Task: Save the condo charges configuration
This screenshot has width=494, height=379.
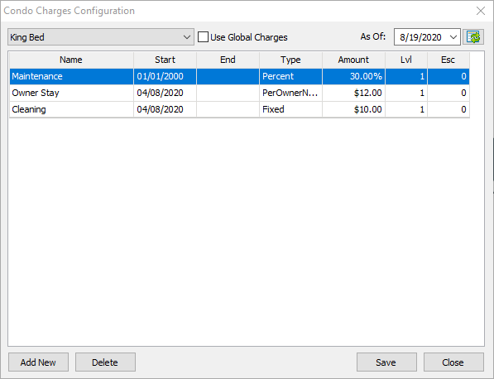Action: click(386, 362)
